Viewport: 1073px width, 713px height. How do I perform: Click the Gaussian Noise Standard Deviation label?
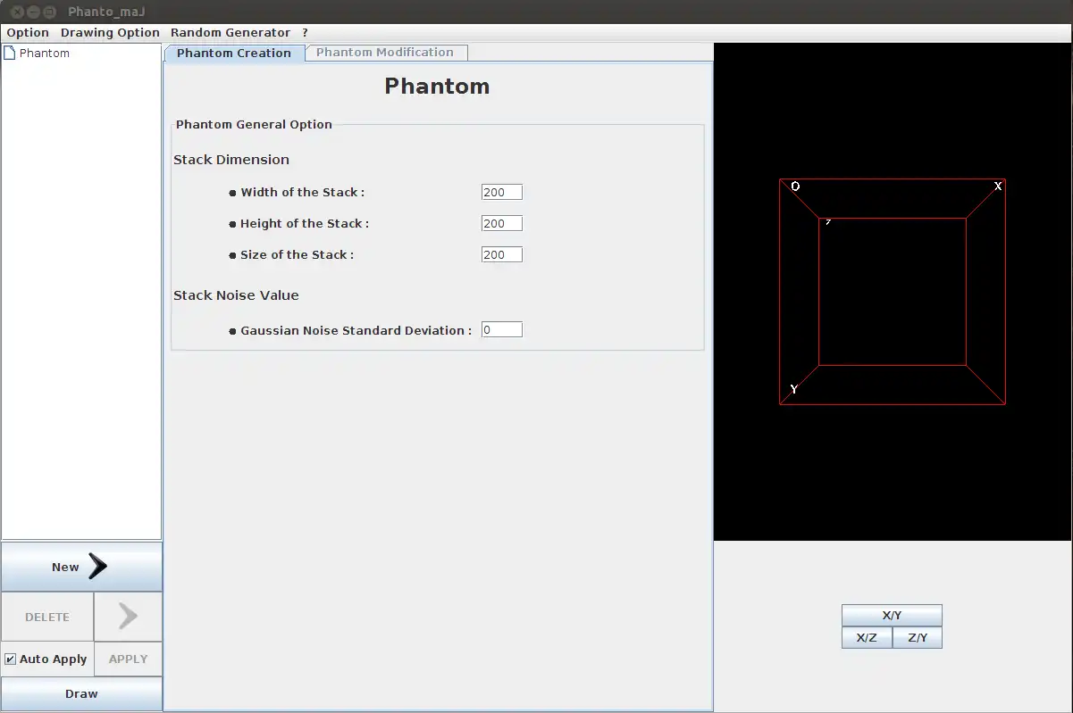click(356, 330)
